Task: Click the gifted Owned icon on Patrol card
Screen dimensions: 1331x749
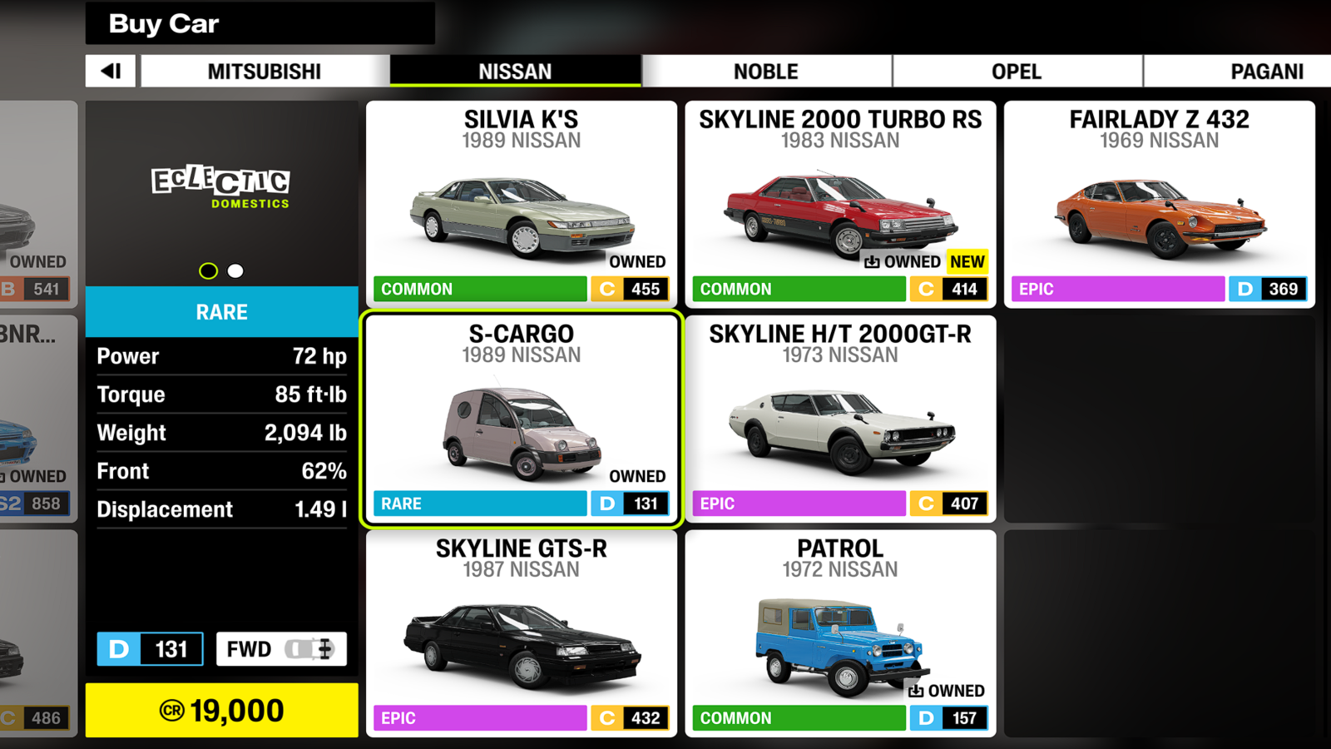Action: pos(916,691)
